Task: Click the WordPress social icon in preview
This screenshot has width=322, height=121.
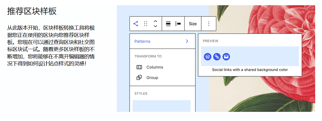Action: click(208, 56)
